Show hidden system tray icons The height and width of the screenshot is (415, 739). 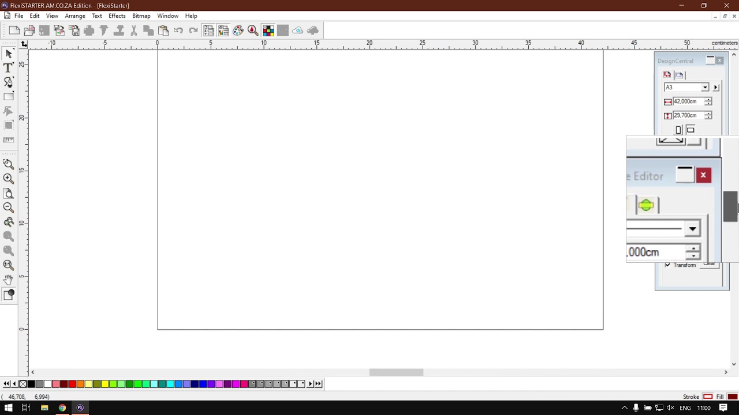coord(624,408)
